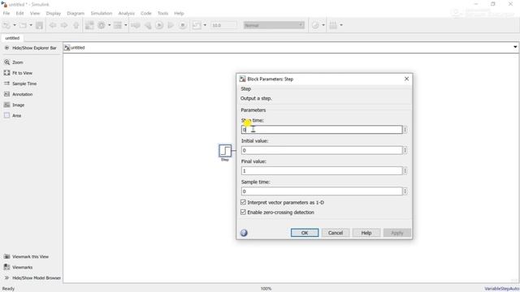
Task: Click the Stop simulation button
Action: click(x=182, y=25)
